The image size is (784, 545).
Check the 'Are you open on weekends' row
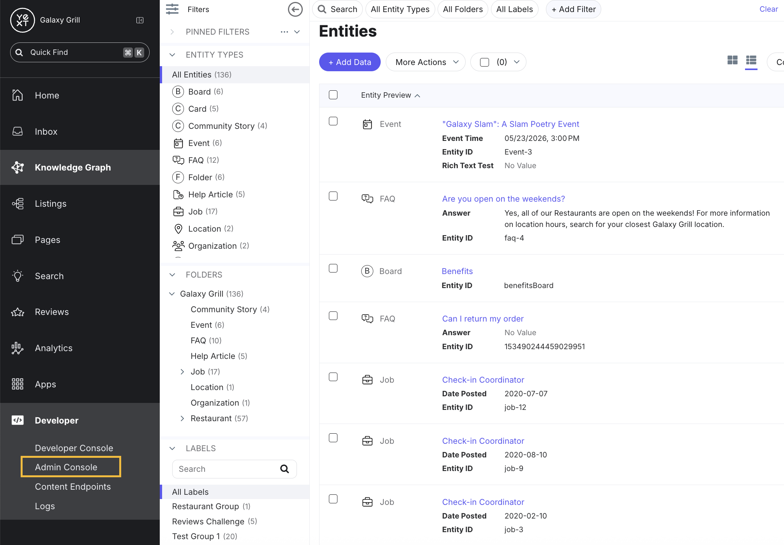[333, 196]
